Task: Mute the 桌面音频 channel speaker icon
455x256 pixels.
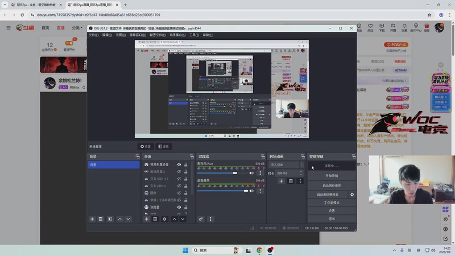Action: (251, 191)
